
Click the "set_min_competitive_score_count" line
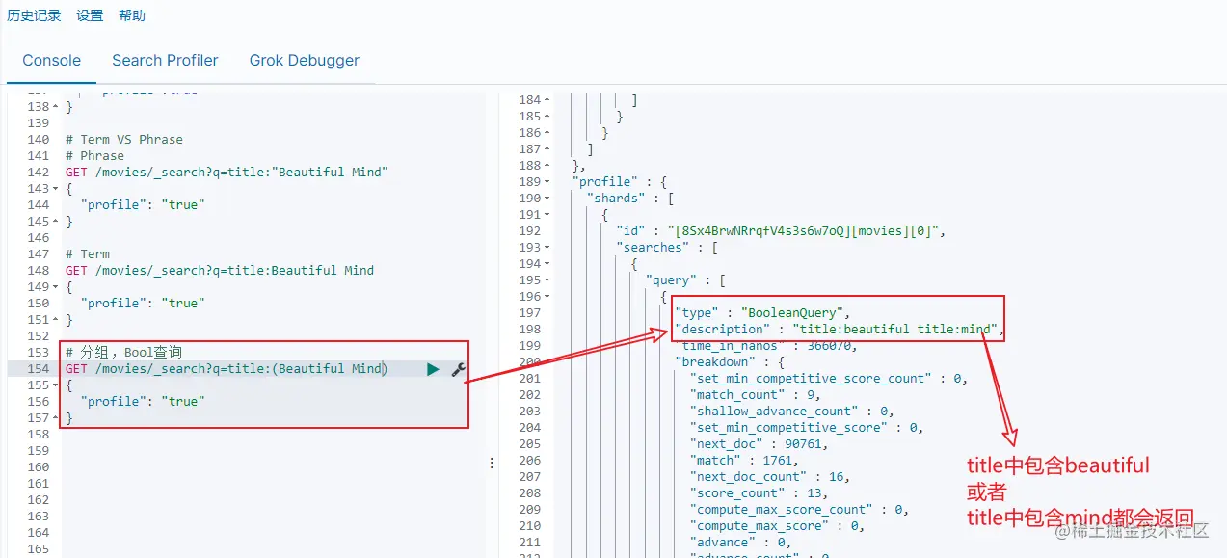[828, 379]
